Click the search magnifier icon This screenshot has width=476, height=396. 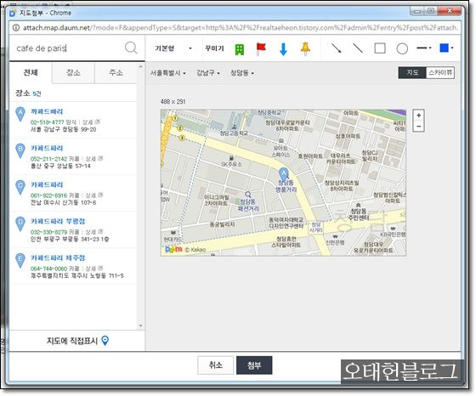coord(131,48)
